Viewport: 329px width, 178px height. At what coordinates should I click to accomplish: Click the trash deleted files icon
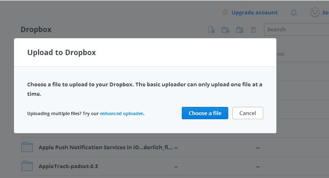coord(254,30)
